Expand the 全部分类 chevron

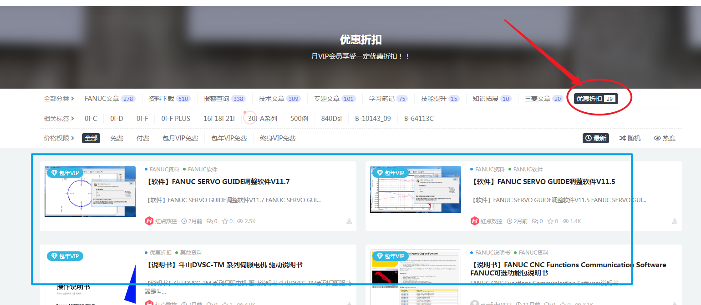[72, 99]
